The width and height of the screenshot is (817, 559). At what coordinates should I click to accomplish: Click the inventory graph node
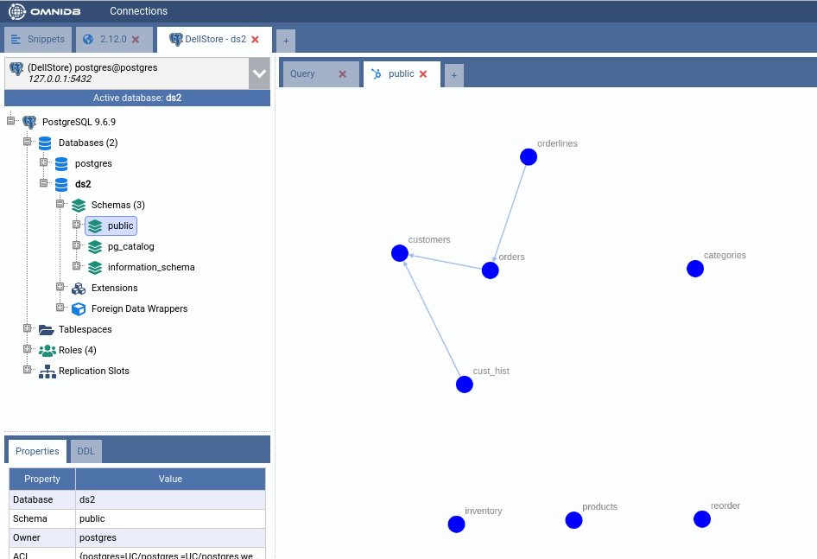click(x=457, y=524)
